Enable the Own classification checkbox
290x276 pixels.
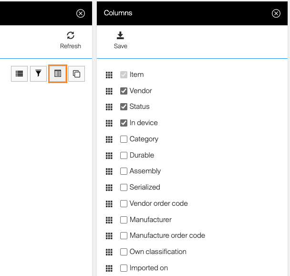tap(124, 252)
